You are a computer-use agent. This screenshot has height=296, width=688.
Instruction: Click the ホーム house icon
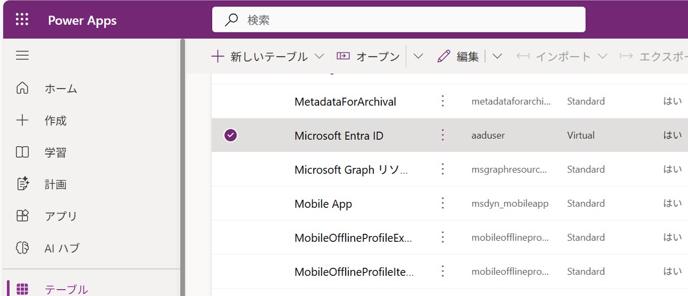[x=22, y=88]
